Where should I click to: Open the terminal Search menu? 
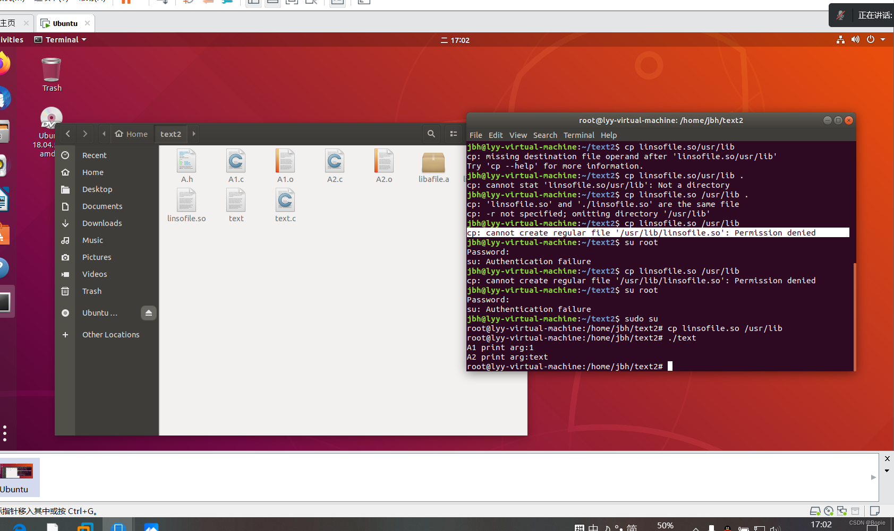click(545, 135)
